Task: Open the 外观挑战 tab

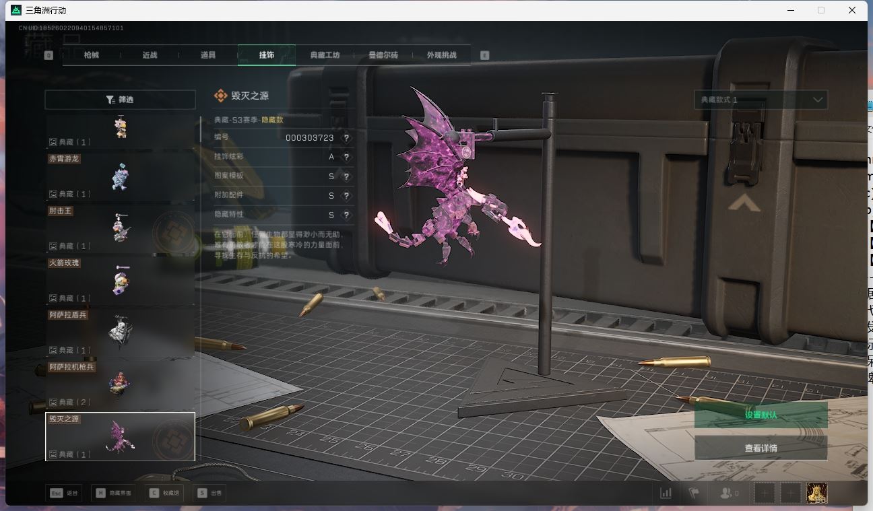Action: (441, 55)
